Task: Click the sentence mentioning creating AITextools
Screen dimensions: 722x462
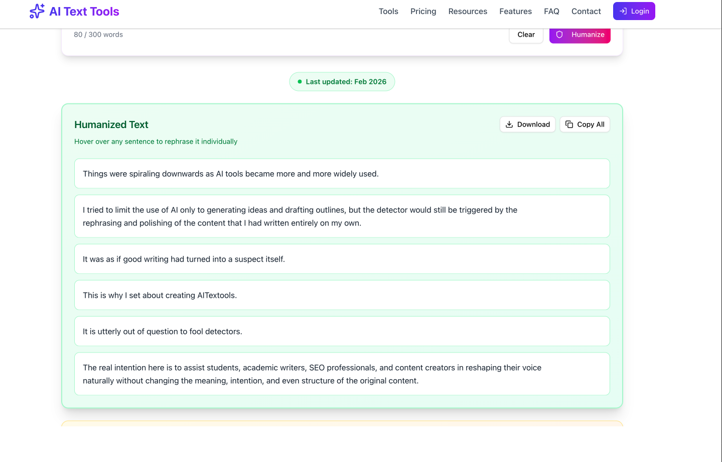Action: tap(342, 295)
